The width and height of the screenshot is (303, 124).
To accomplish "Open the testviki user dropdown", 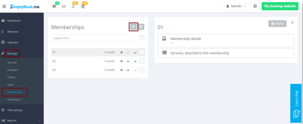I will (236, 6).
